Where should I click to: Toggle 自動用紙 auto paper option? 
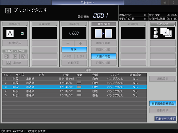pos(163,110)
